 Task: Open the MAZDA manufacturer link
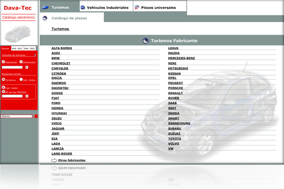(x=174, y=53)
